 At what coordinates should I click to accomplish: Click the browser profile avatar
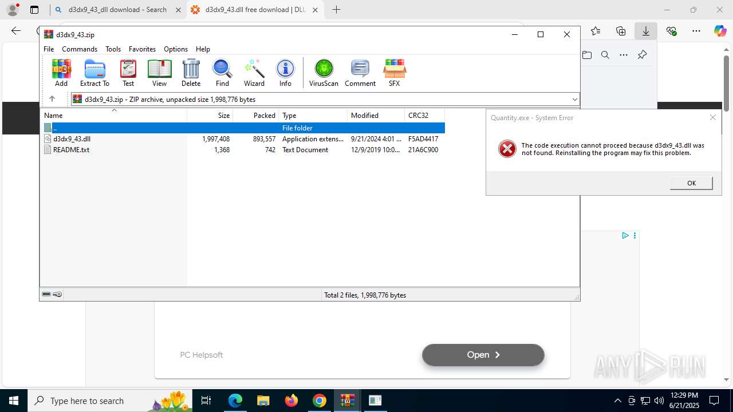(x=13, y=10)
